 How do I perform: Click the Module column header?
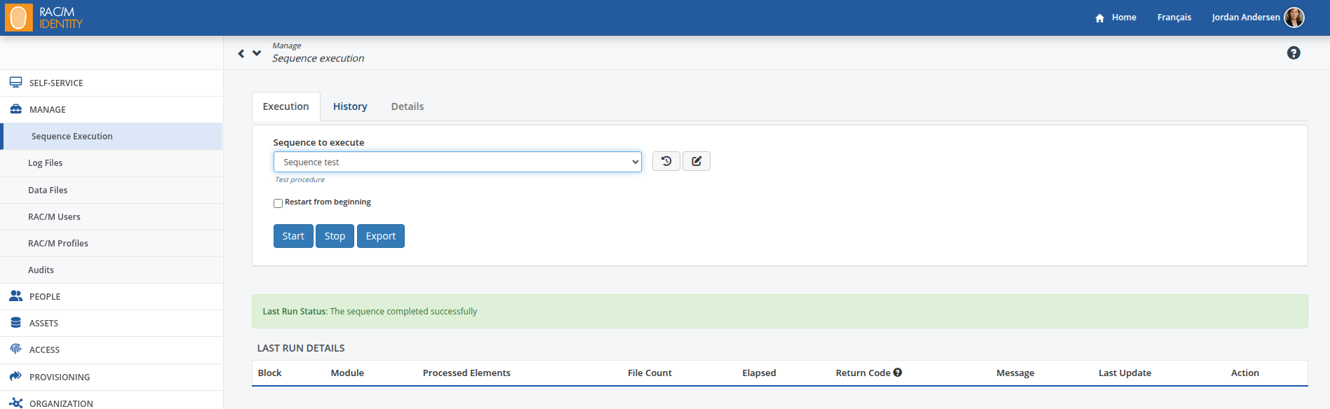(x=347, y=373)
